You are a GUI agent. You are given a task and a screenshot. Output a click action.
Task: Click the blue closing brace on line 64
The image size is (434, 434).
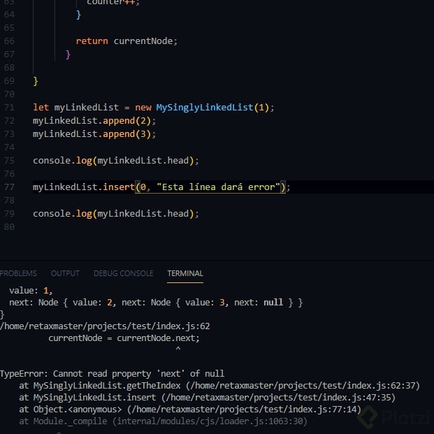coord(78,15)
